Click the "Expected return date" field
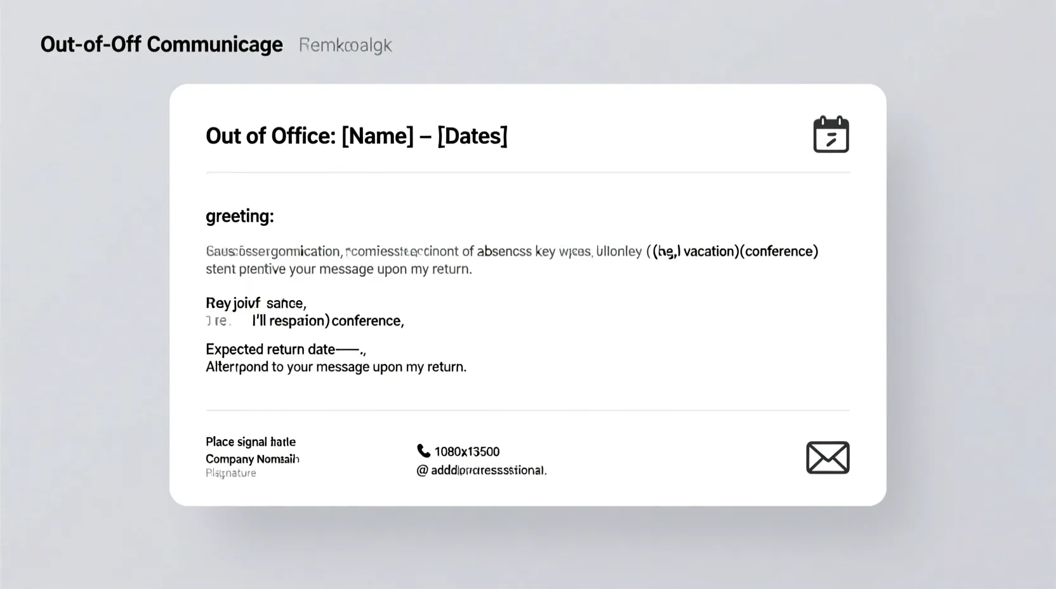Image resolution: width=1056 pixels, height=589 pixels. [x=270, y=350]
